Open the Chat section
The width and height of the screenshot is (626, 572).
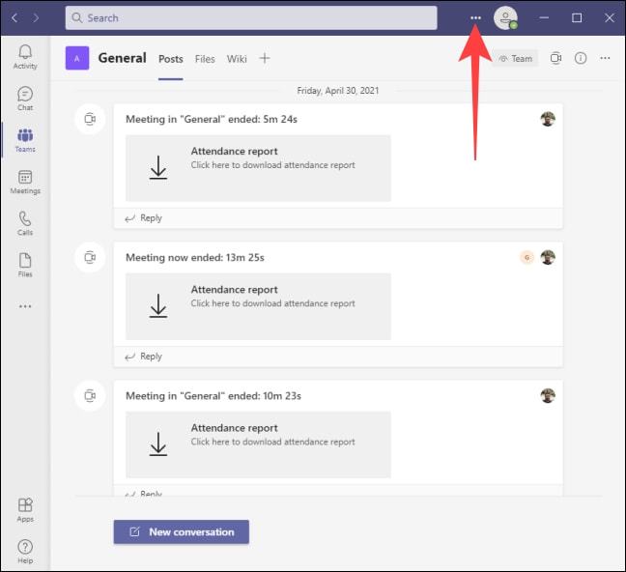click(x=25, y=99)
